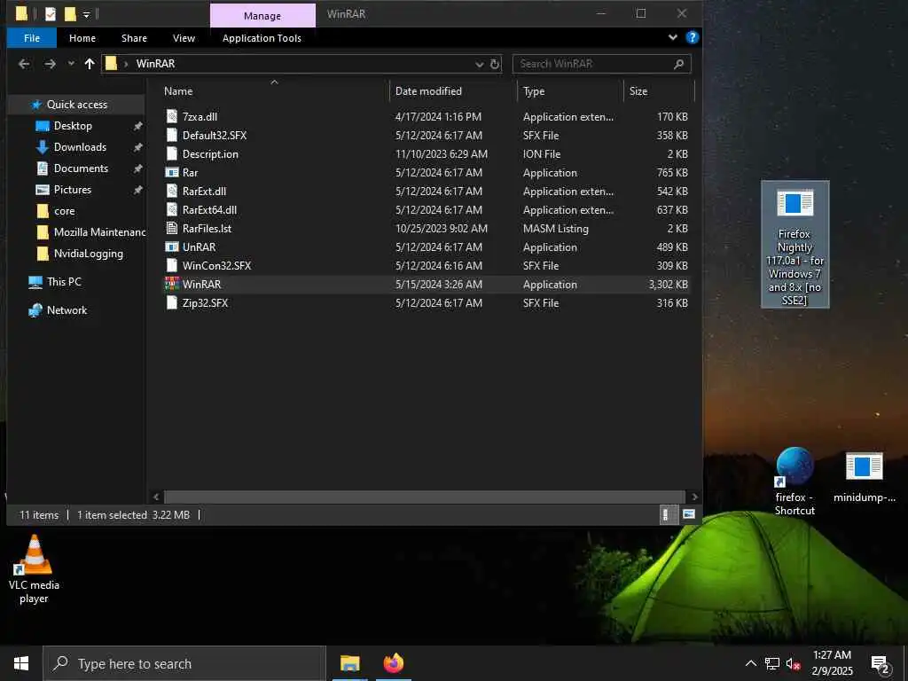Select Quick access in navigation pane
Viewport: 908px width, 681px height.
click(76, 105)
